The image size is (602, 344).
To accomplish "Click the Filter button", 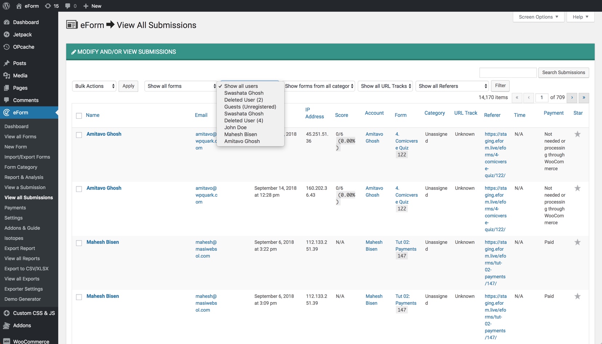I will tap(500, 86).
